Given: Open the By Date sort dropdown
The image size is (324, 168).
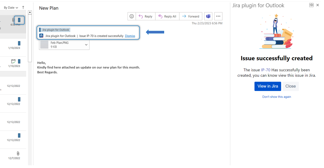Looking at the screenshot, I should [11, 8].
